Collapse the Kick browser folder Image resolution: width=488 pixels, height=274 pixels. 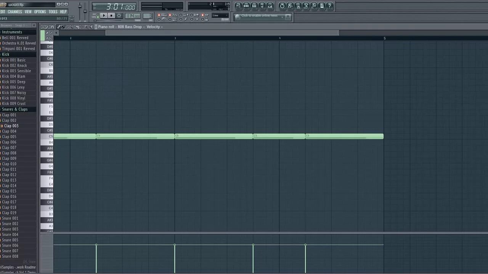[x=5, y=54]
